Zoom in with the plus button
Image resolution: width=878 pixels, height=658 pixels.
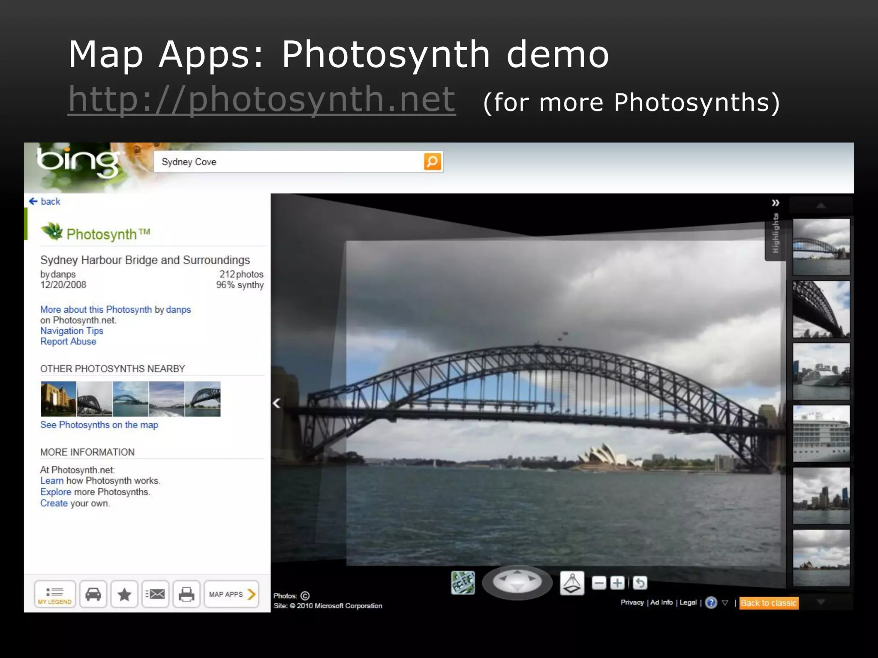617,583
